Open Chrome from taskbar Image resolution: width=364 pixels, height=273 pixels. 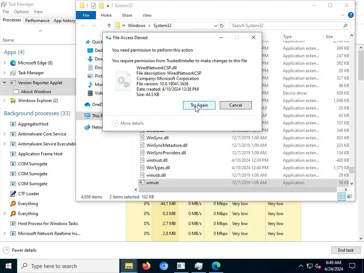[x=164, y=266]
